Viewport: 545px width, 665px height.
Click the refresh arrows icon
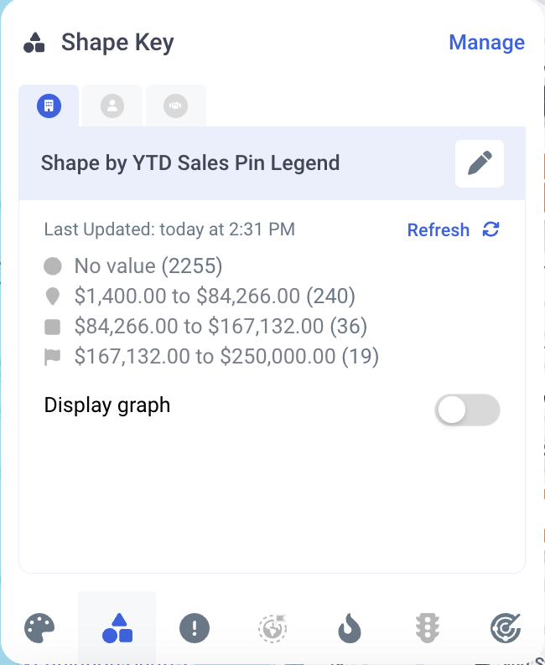point(491,229)
